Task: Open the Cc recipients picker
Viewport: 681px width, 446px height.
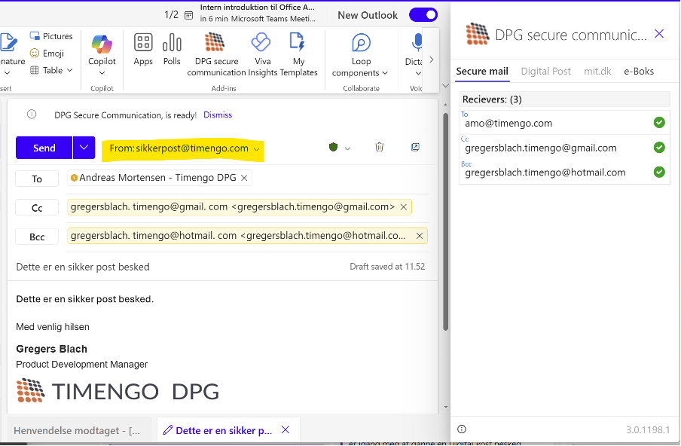Action: tap(37, 208)
